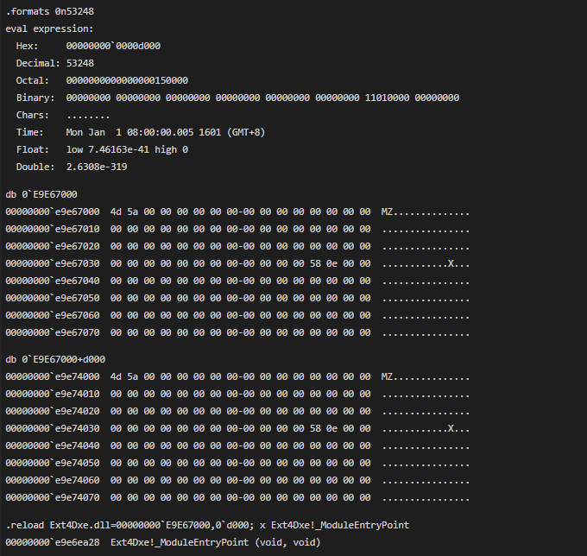Select the Decimal value 53248

point(80,63)
